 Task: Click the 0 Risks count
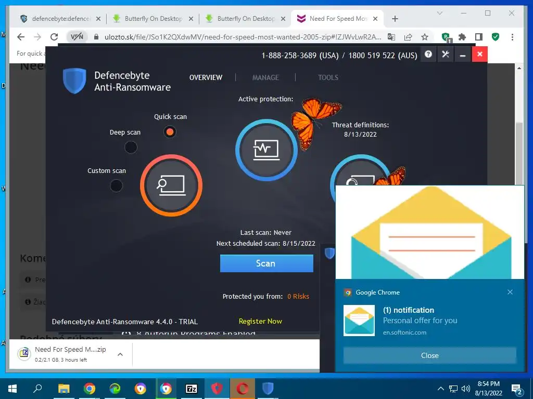[298, 296]
